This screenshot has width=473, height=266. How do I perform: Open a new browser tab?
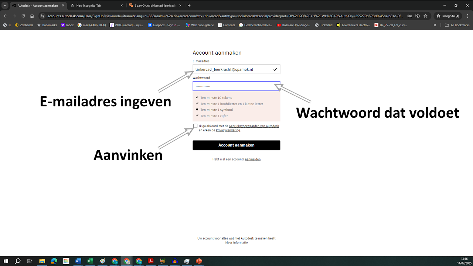(189, 6)
